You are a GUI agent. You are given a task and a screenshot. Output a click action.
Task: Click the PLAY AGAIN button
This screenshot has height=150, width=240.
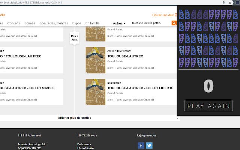coord(208,106)
